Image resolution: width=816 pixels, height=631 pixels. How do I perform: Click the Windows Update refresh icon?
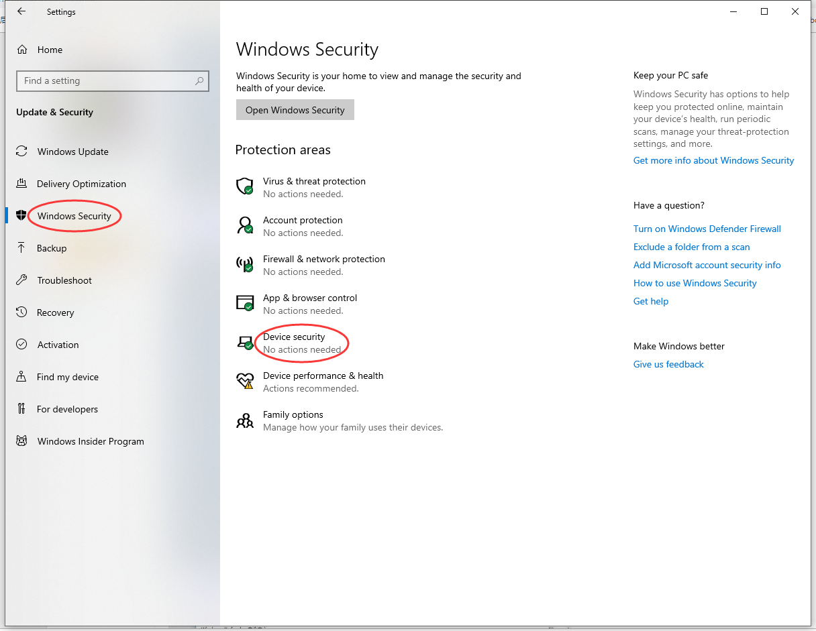[21, 152]
